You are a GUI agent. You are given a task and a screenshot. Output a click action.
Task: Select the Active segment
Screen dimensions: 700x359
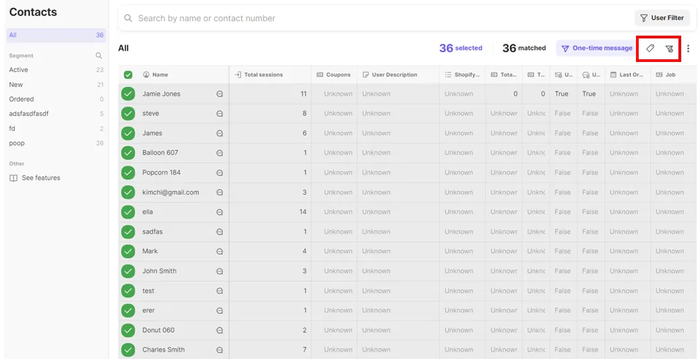(x=19, y=70)
